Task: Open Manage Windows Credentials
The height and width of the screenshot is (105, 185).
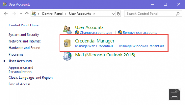Action: [142, 46]
